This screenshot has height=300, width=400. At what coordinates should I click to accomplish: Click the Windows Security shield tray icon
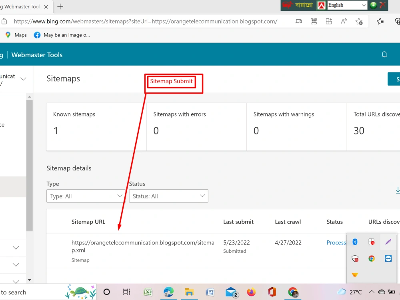(355, 258)
